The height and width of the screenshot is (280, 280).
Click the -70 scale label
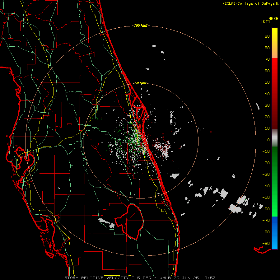click(266, 221)
